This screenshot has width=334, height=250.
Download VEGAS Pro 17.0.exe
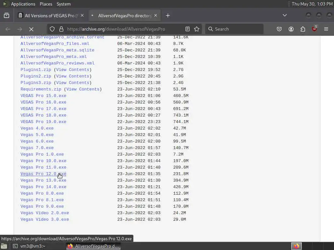(43, 109)
